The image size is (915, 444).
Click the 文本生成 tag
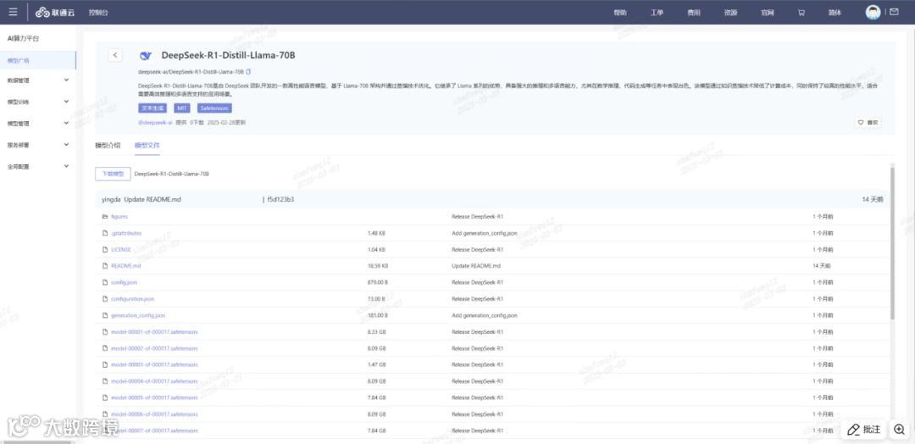click(x=153, y=108)
